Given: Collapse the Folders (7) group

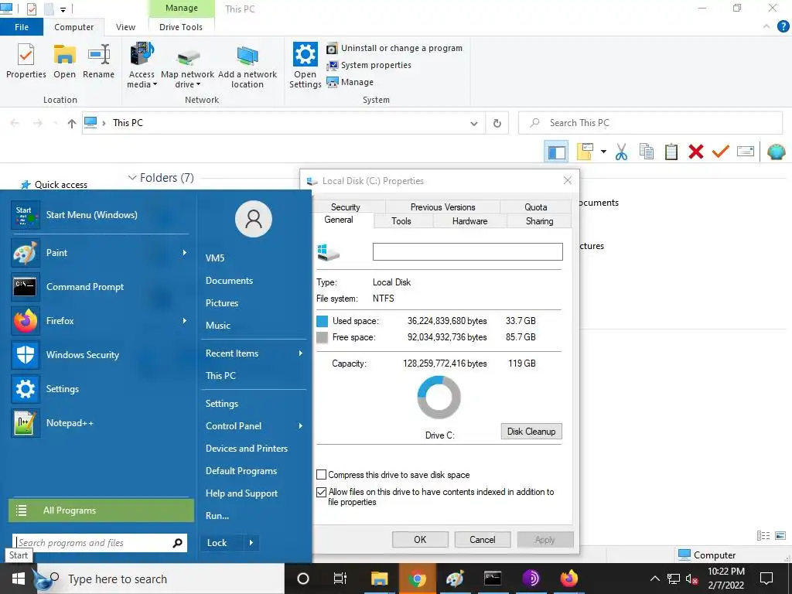Looking at the screenshot, I should click(132, 178).
